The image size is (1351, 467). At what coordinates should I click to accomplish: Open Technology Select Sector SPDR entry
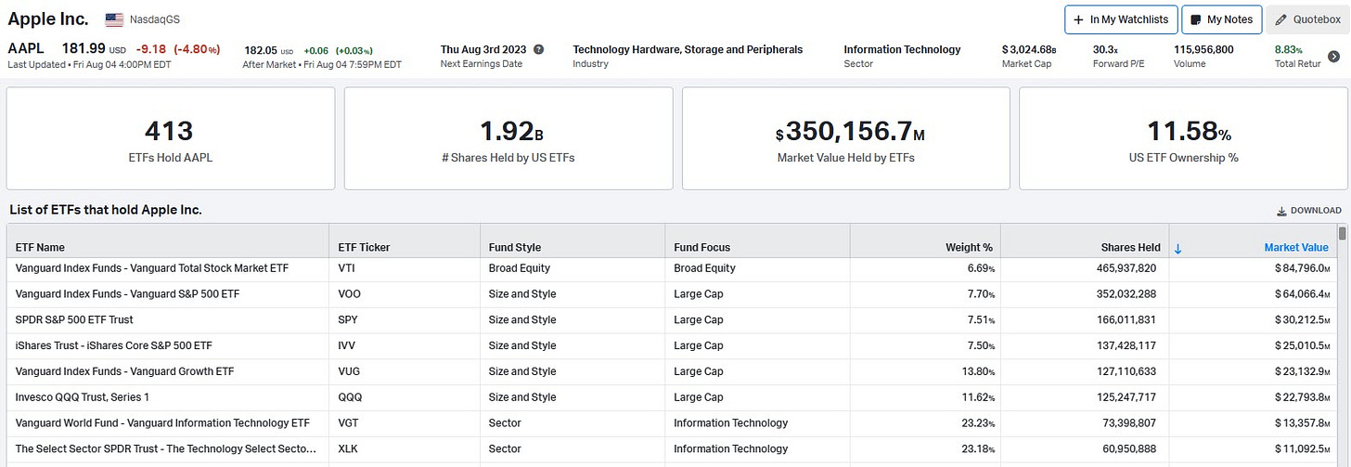[166, 448]
